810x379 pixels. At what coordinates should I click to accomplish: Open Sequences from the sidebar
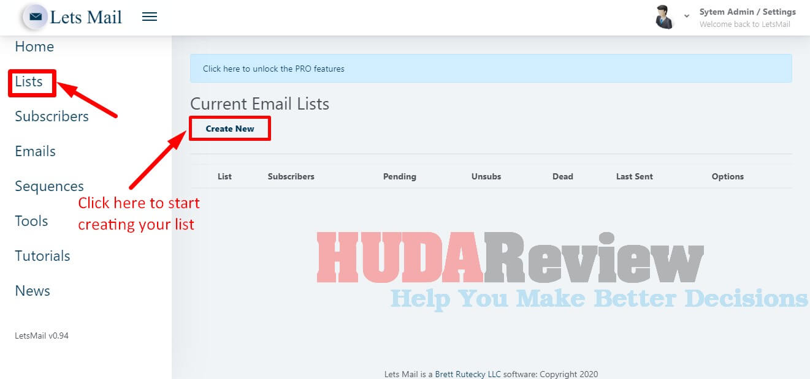click(50, 186)
